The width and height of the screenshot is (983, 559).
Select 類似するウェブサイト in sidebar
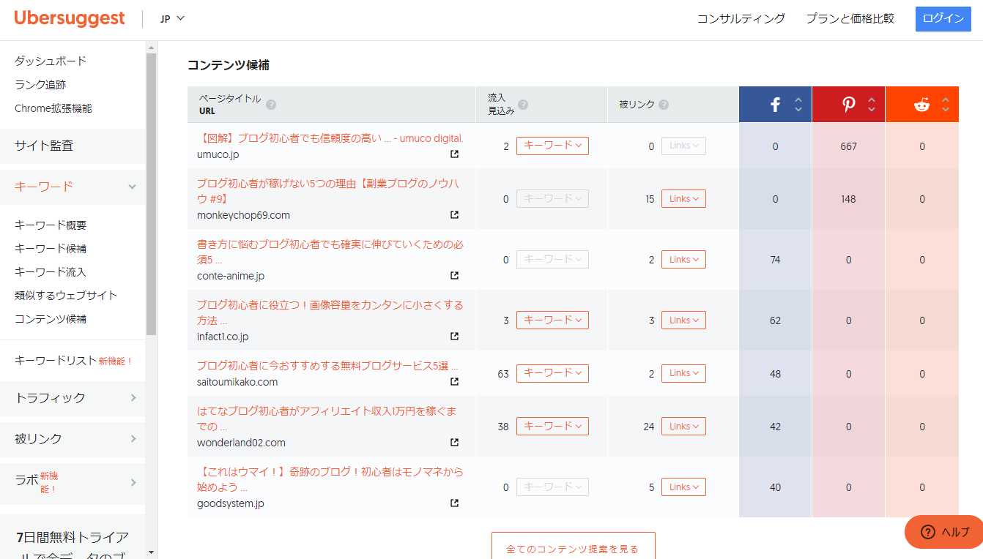[66, 296]
